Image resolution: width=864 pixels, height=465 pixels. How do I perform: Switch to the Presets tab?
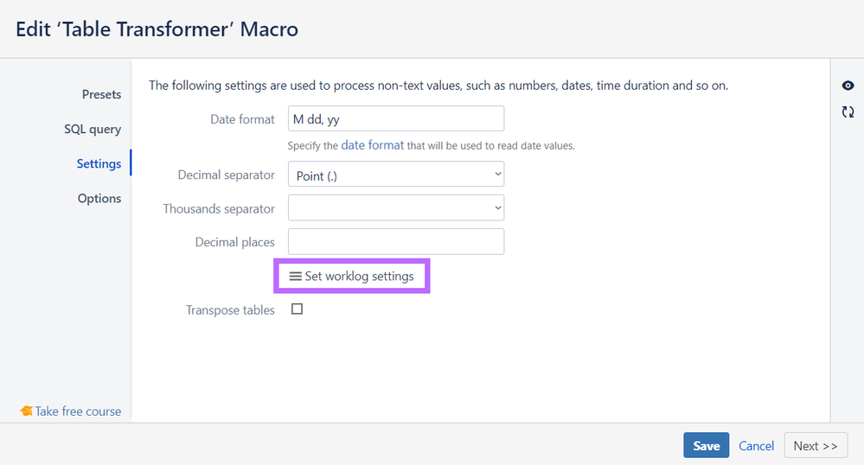[x=101, y=94]
